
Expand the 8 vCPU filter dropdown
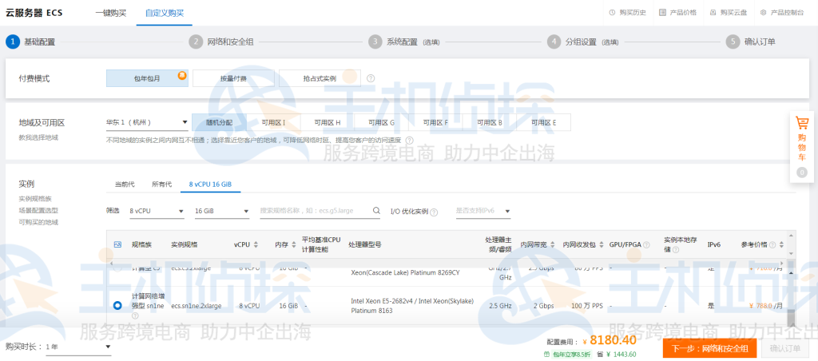157,212
